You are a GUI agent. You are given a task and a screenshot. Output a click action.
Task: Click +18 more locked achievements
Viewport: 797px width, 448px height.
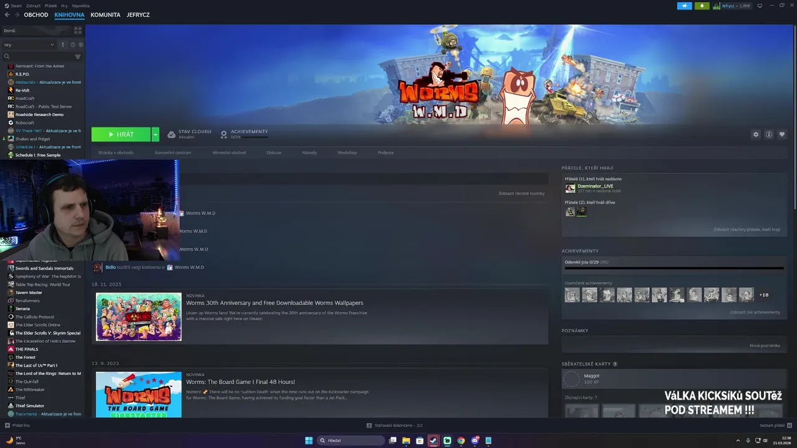coord(764,295)
